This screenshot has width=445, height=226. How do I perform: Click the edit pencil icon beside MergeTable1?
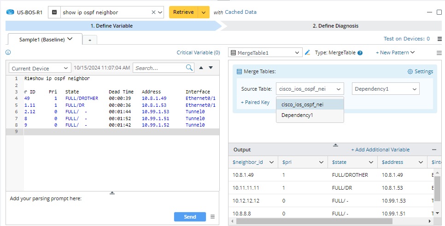308,53
